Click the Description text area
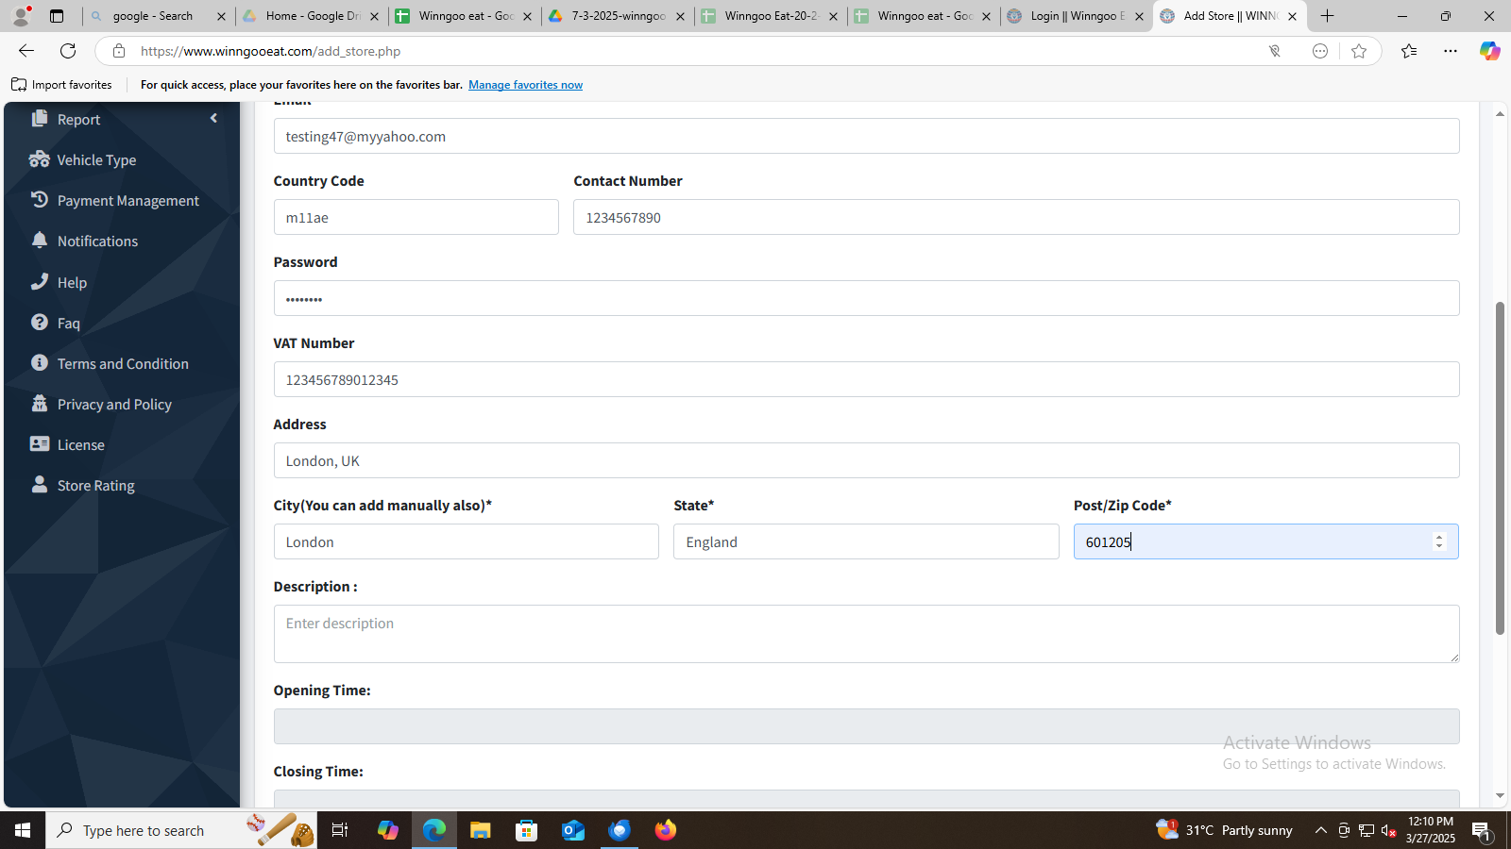This screenshot has height=849, width=1511. click(866, 634)
